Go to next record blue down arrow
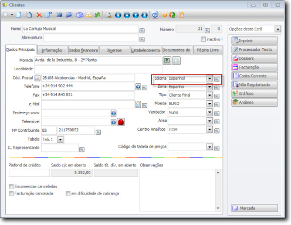Viewport: 291px width, 225px height. (x=136, y=15)
